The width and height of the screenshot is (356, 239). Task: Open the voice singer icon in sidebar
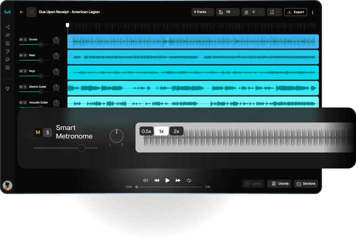tap(7, 35)
